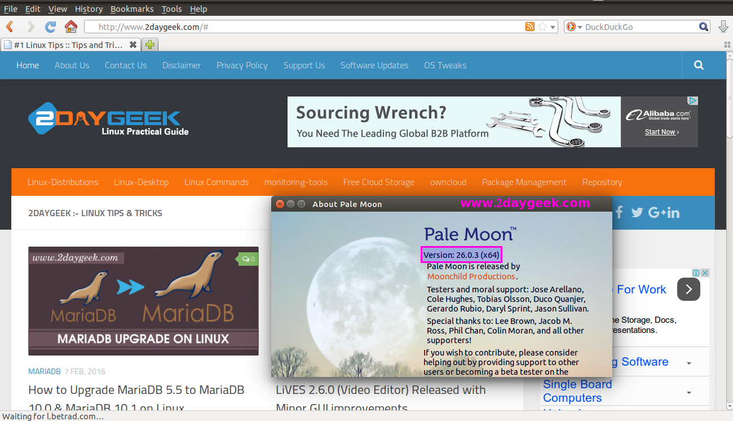Screen dimensions: 733x421
Task: Open Free Cloud Storage category
Action: [x=378, y=182]
